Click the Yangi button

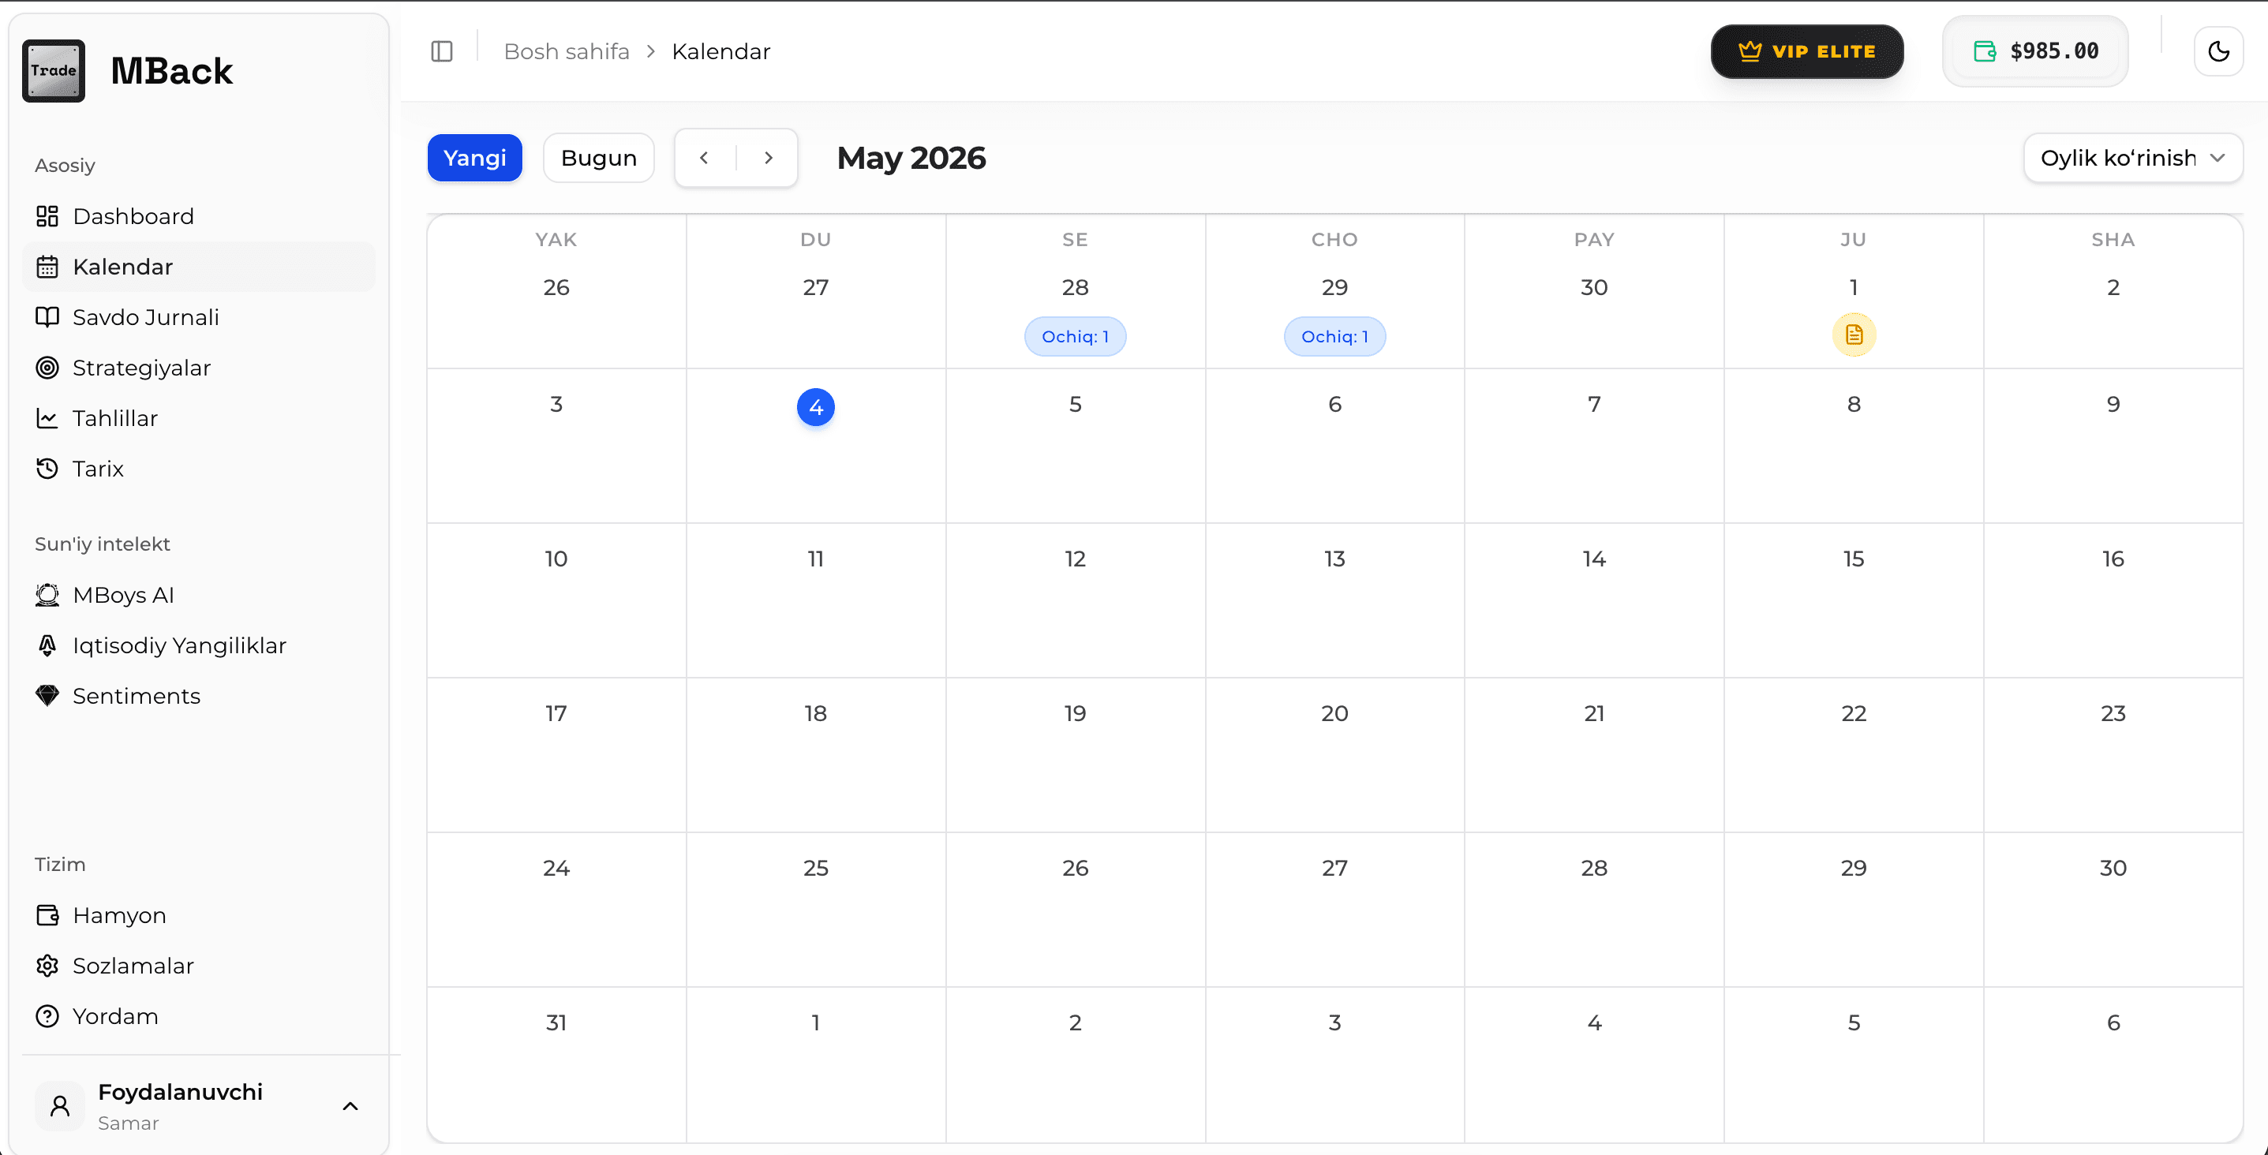474,158
